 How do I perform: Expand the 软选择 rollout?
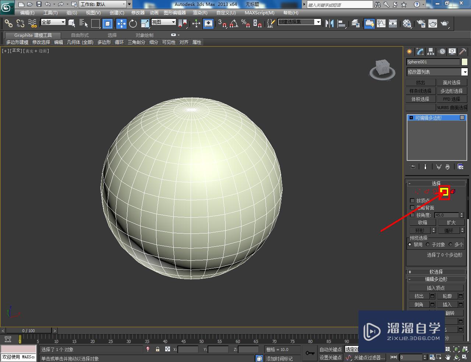(436, 272)
